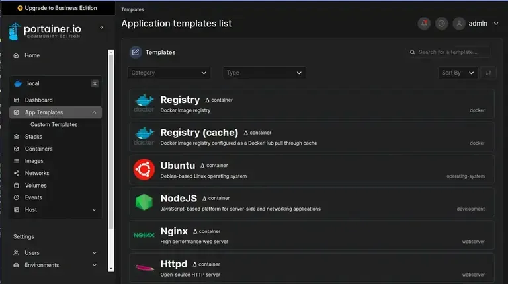Click the local environment name
The image size is (508, 284).
[x=33, y=83]
